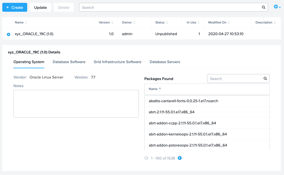The image size is (284, 175).
Task: Sort table by Version column
Action: 106,22
